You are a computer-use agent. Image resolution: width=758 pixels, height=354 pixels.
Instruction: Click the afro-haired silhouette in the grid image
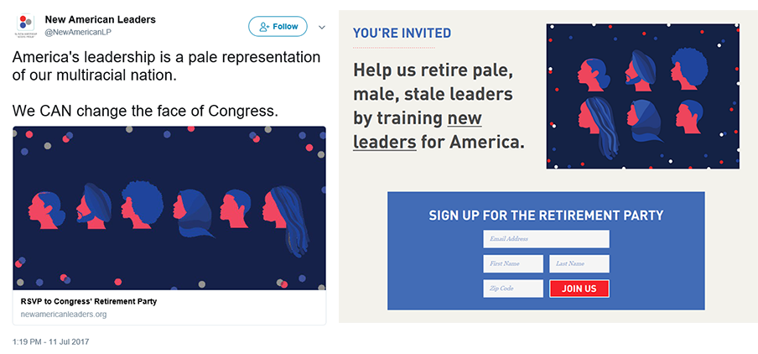pos(688,68)
